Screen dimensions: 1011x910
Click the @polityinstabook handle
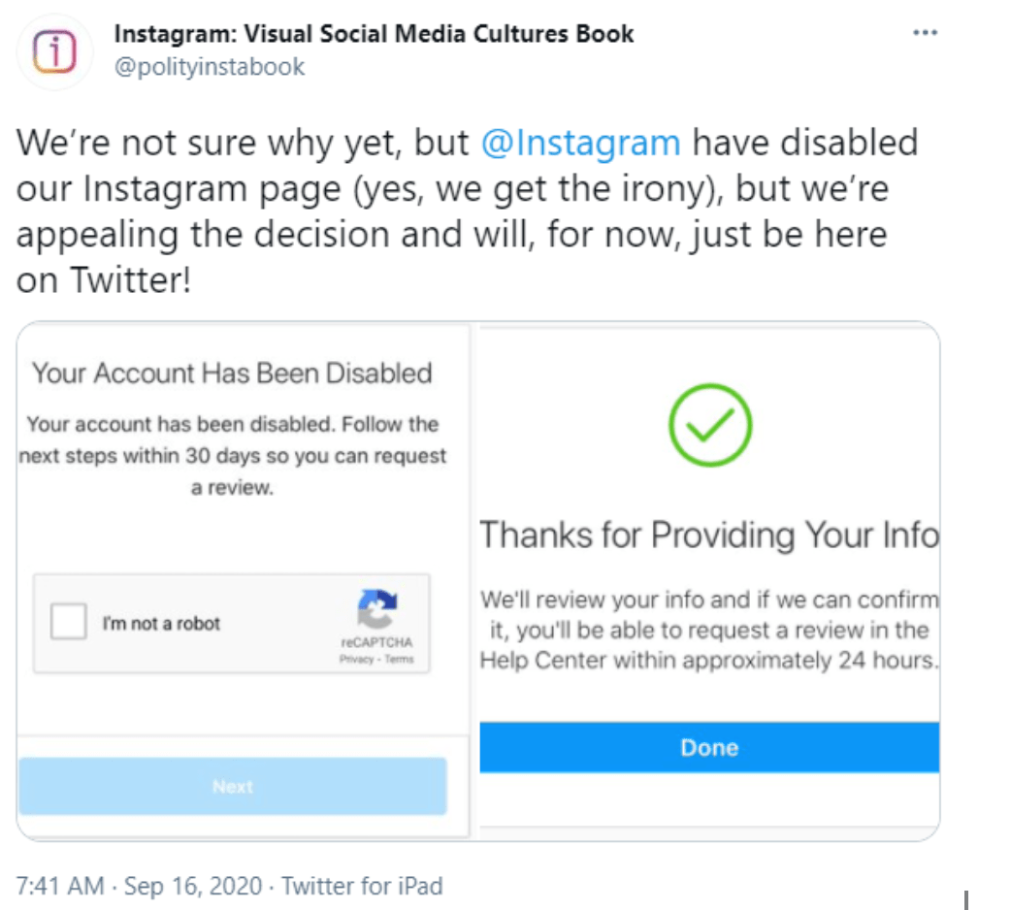[210, 67]
